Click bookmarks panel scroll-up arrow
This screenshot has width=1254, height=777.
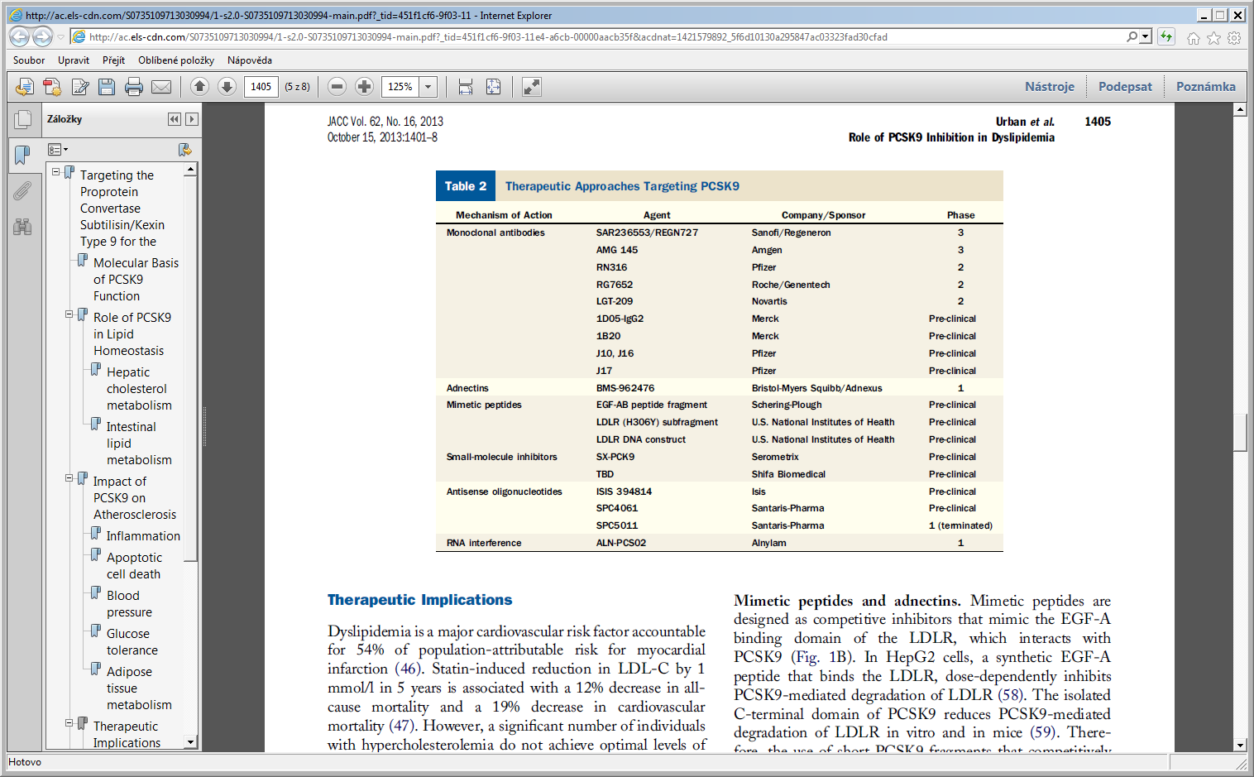pos(190,169)
